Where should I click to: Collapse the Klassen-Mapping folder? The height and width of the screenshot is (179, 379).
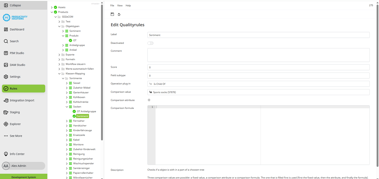[59, 73]
